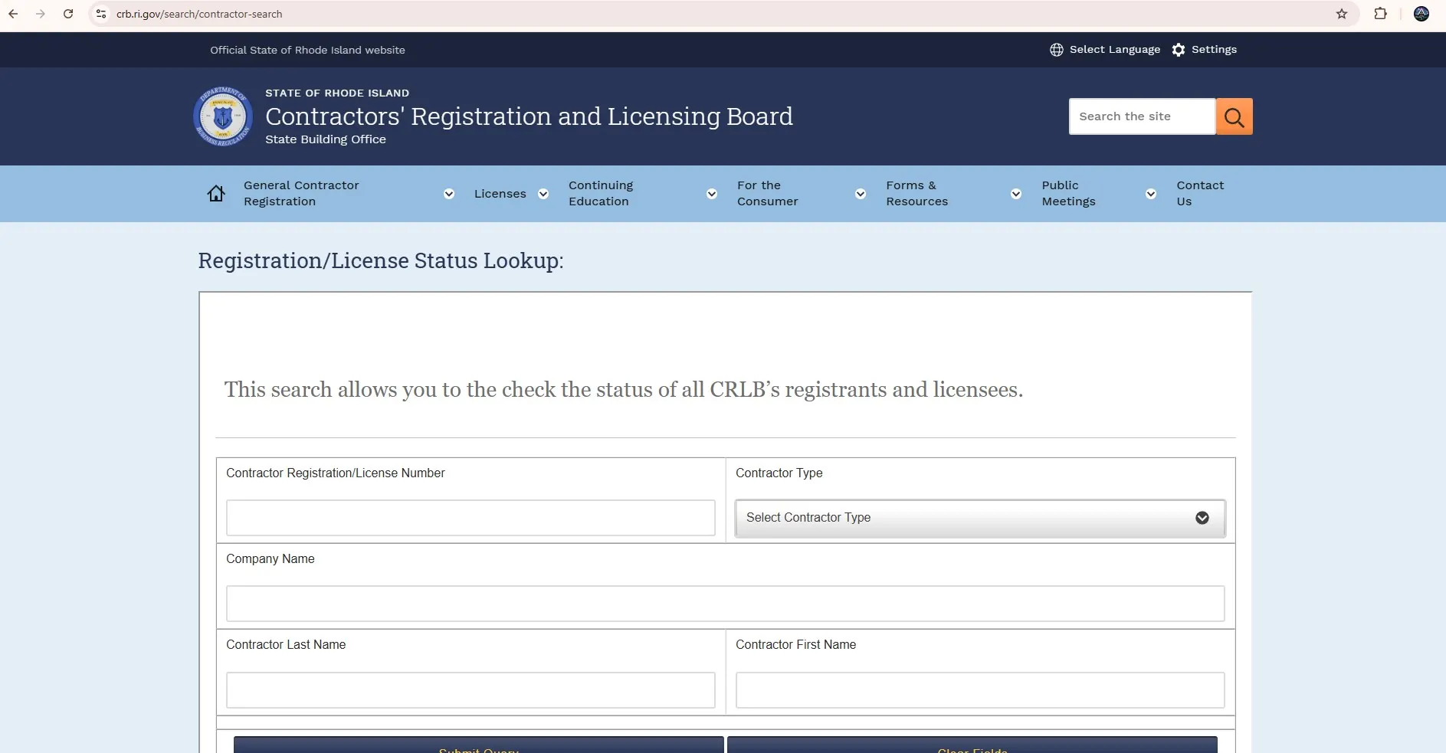Expand For the Consumer menu chevron
Viewport: 1446px width, 753px height.
tap(861, 194)
